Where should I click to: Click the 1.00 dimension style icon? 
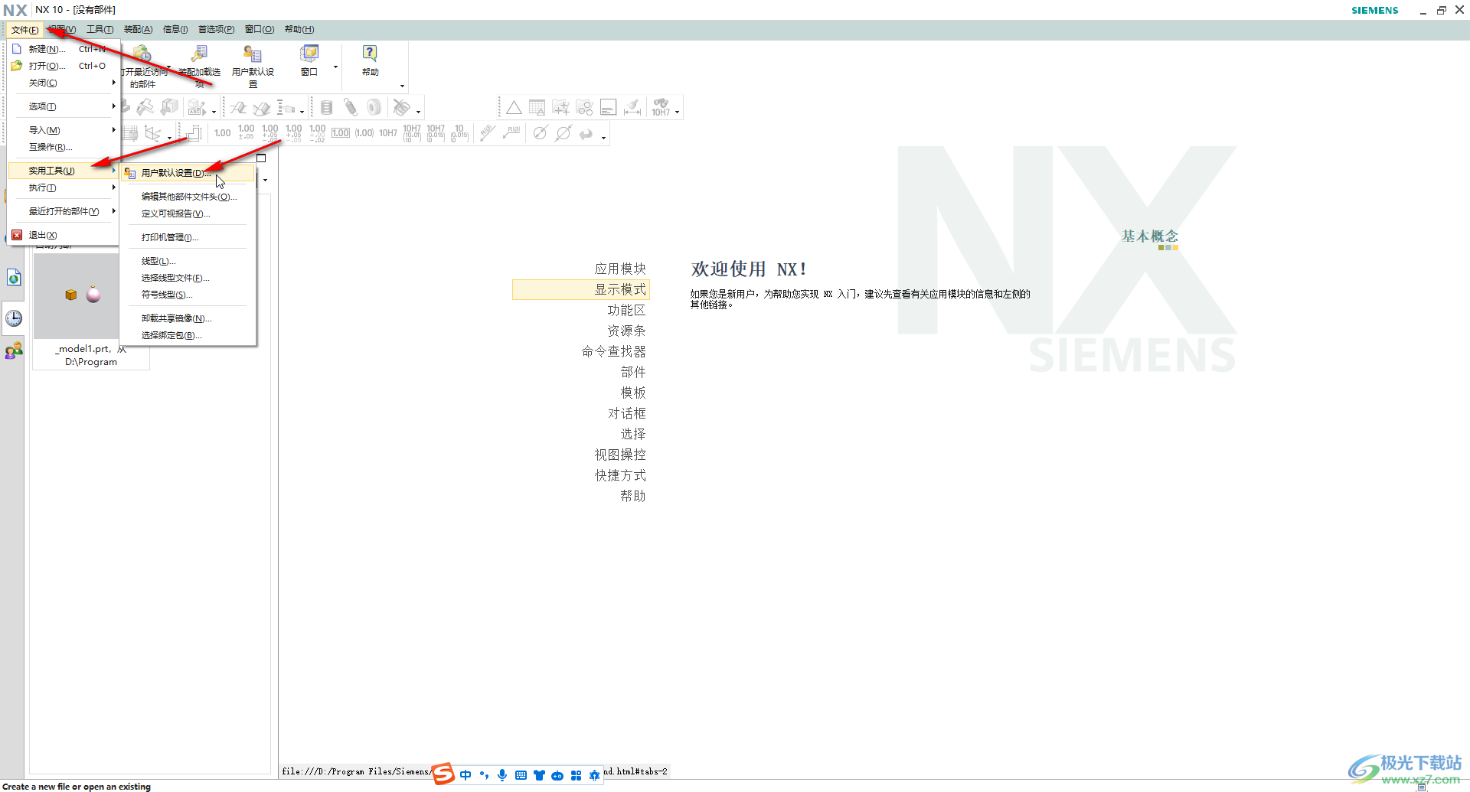point(222,133)
